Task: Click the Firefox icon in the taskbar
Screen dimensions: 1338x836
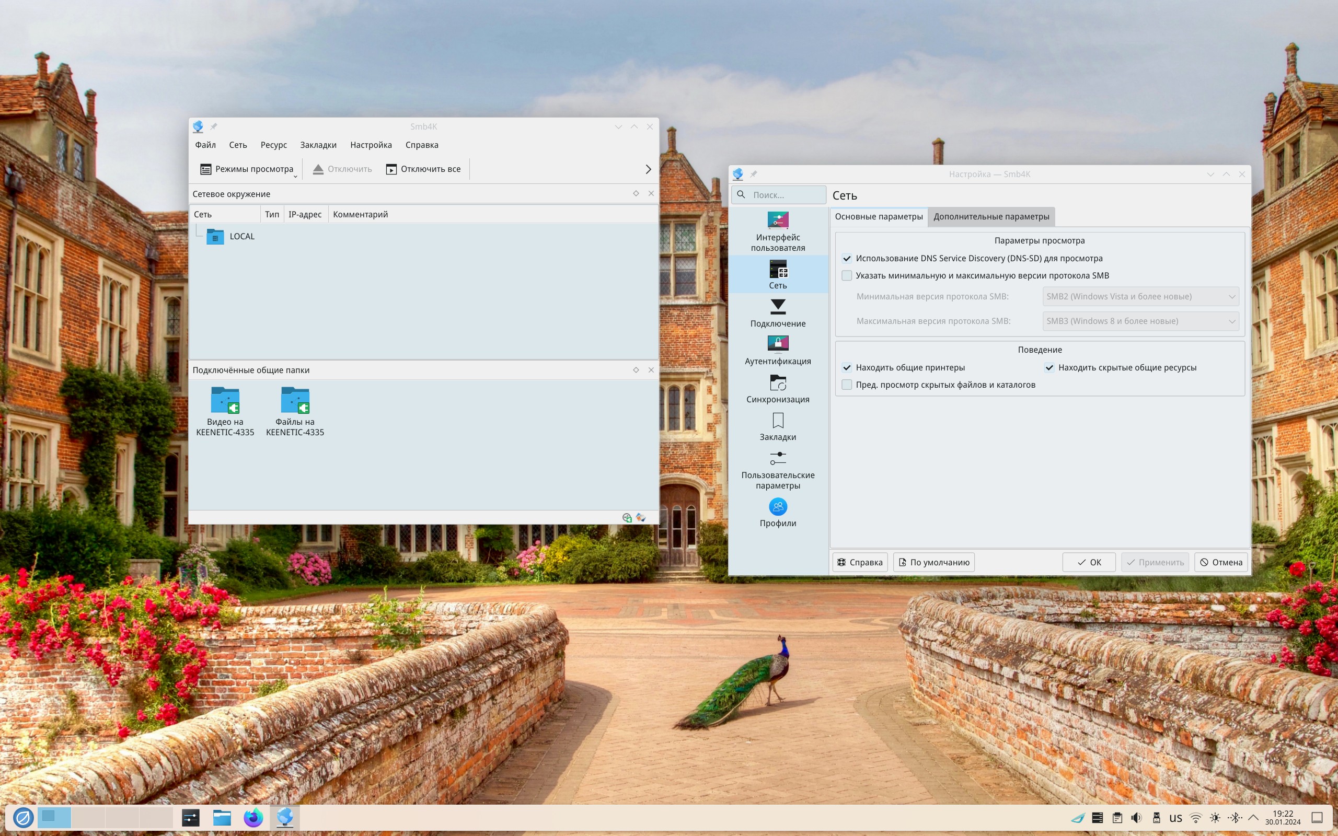Action: pos(253,817)
